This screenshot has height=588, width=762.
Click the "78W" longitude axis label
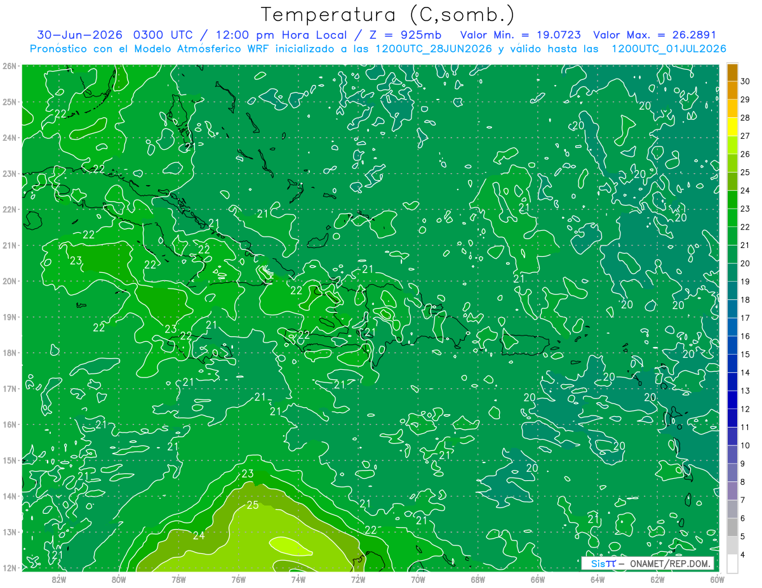point(178,578)
